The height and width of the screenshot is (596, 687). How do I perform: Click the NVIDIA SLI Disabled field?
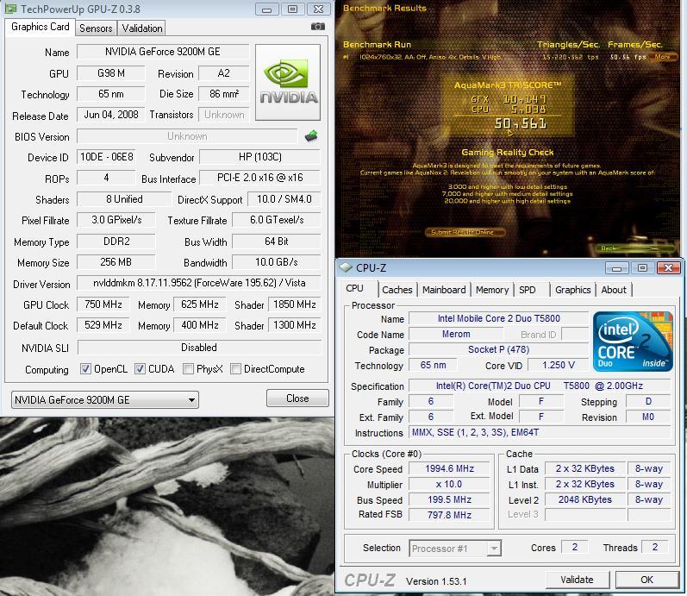pos(199,348)
